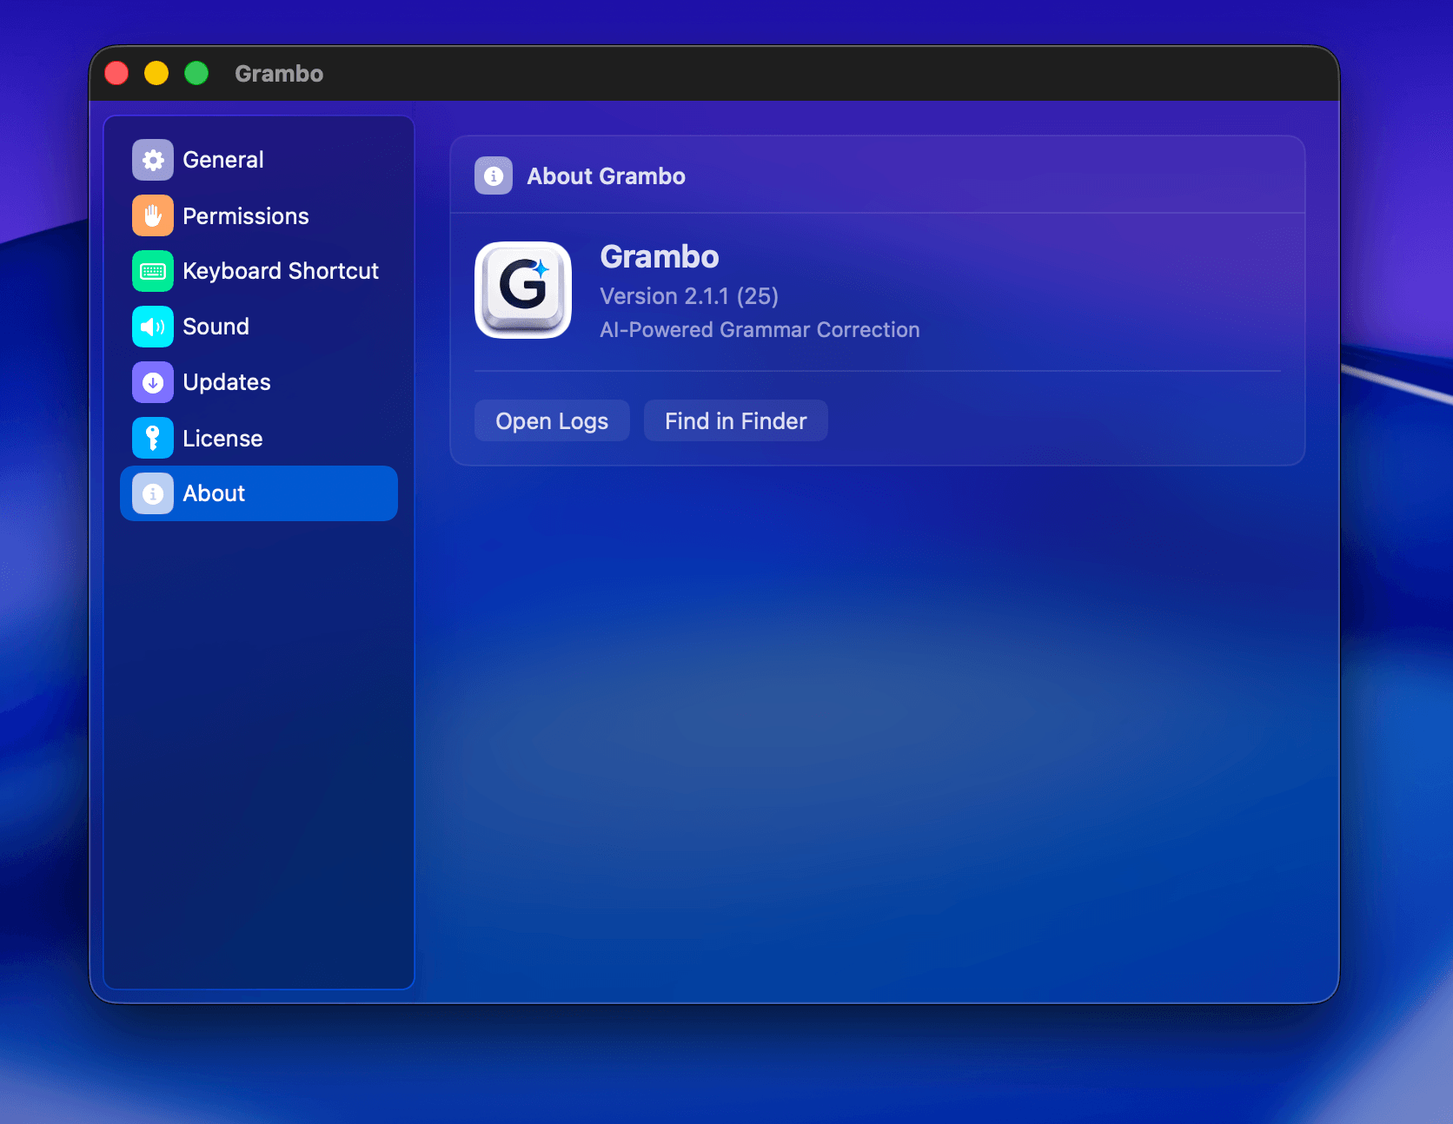Minimize the window with yellow button

pyautogui.click(x=156, y=73)
